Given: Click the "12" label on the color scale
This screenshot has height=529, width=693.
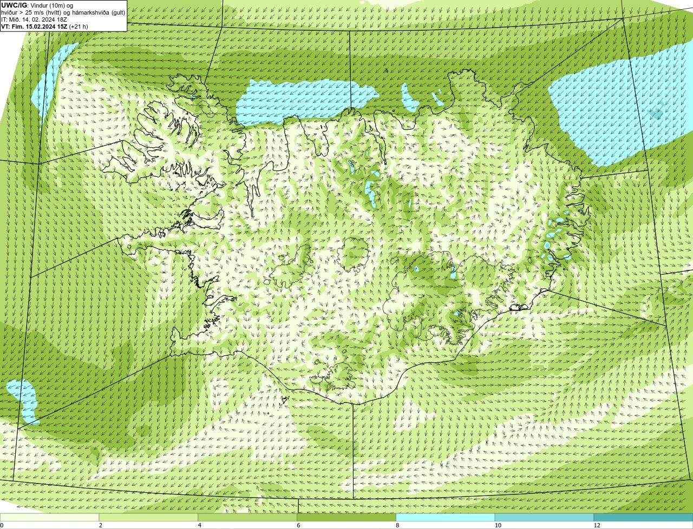Looking at the screenshot, I should click(x=597, y=525).
